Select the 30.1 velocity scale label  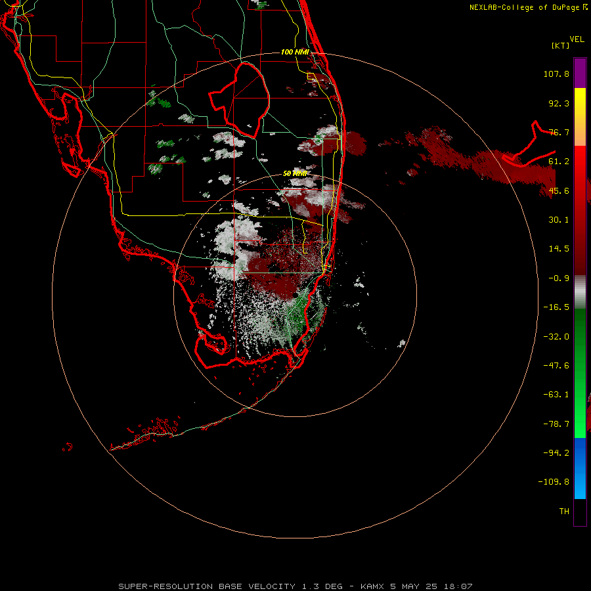coord(559,220)
